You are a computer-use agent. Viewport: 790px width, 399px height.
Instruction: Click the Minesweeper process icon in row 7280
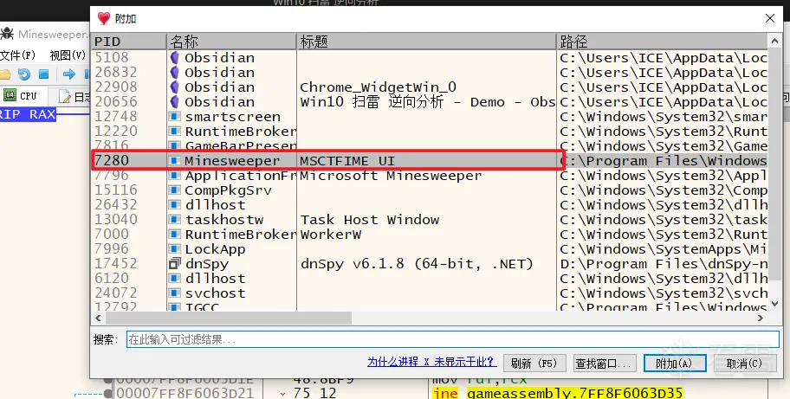click(174, 160)
